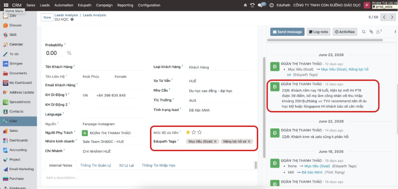
Task: Open Dashboards app in sidebar
Action: 18,141
